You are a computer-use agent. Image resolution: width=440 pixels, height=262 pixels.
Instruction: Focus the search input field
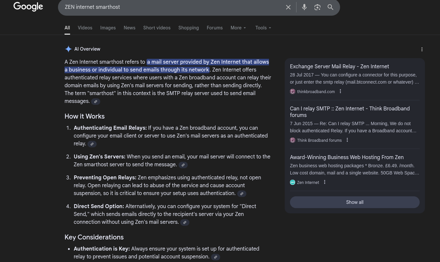click(x=170, y=7)
